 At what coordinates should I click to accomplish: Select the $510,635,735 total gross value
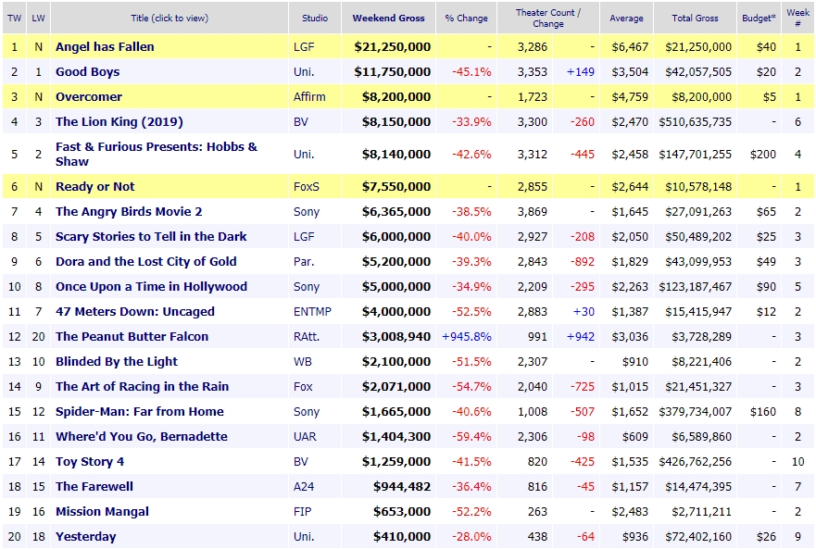696,122
